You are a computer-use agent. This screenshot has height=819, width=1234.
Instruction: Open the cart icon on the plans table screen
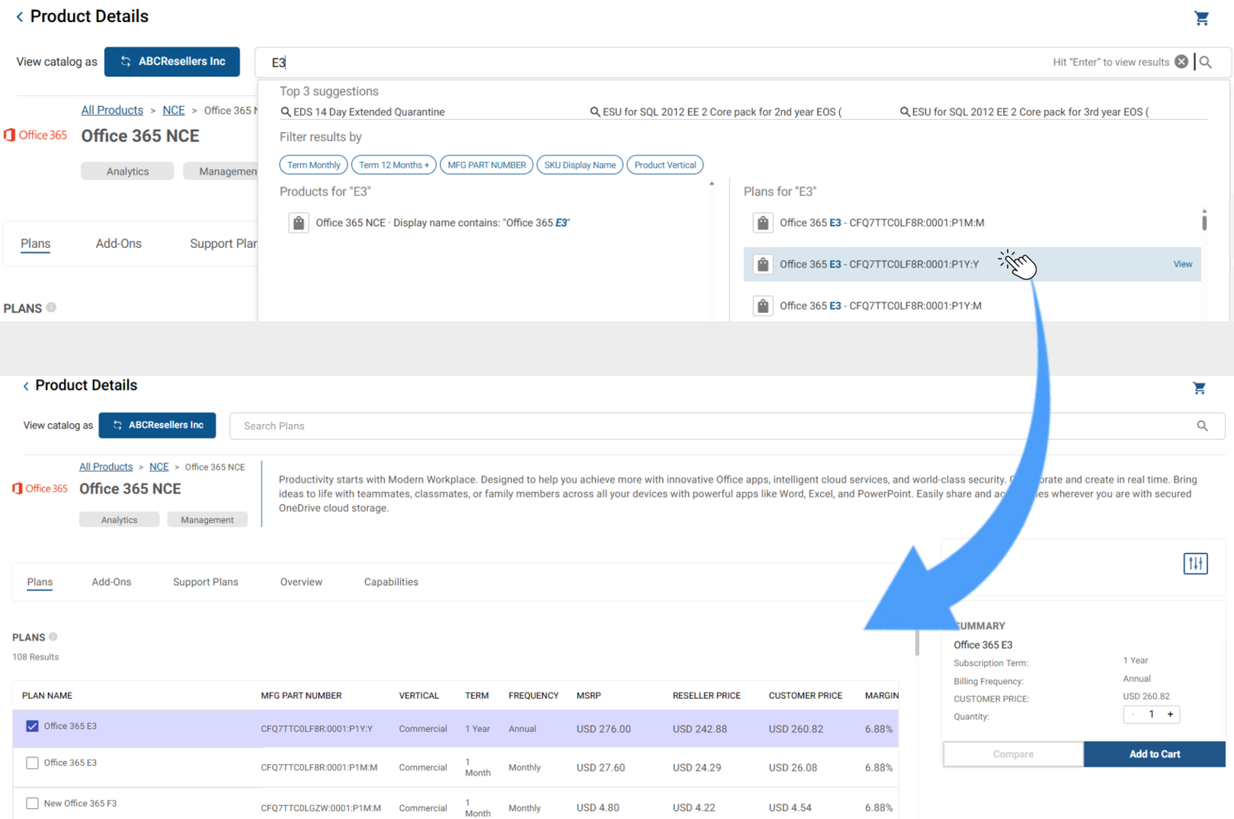click(x=1199, y=388)
